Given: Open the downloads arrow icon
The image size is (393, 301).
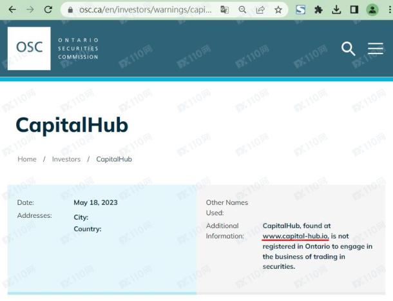Looking at the screenshot, I should coord(336,10).
